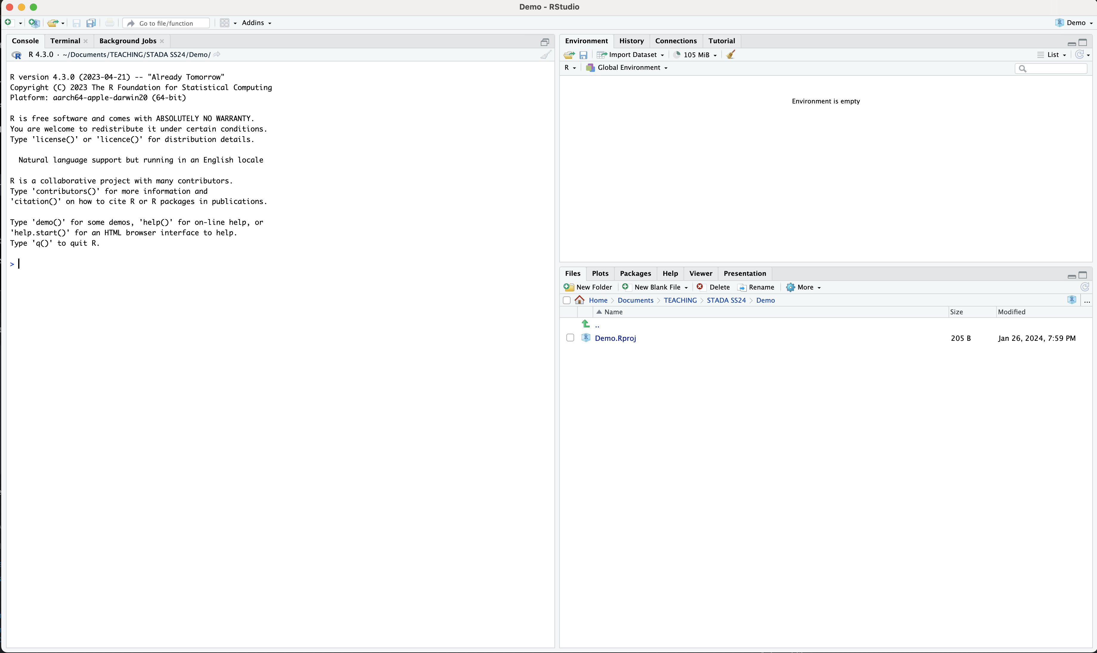Click the save workspace disk icon

tap(583, 55)
